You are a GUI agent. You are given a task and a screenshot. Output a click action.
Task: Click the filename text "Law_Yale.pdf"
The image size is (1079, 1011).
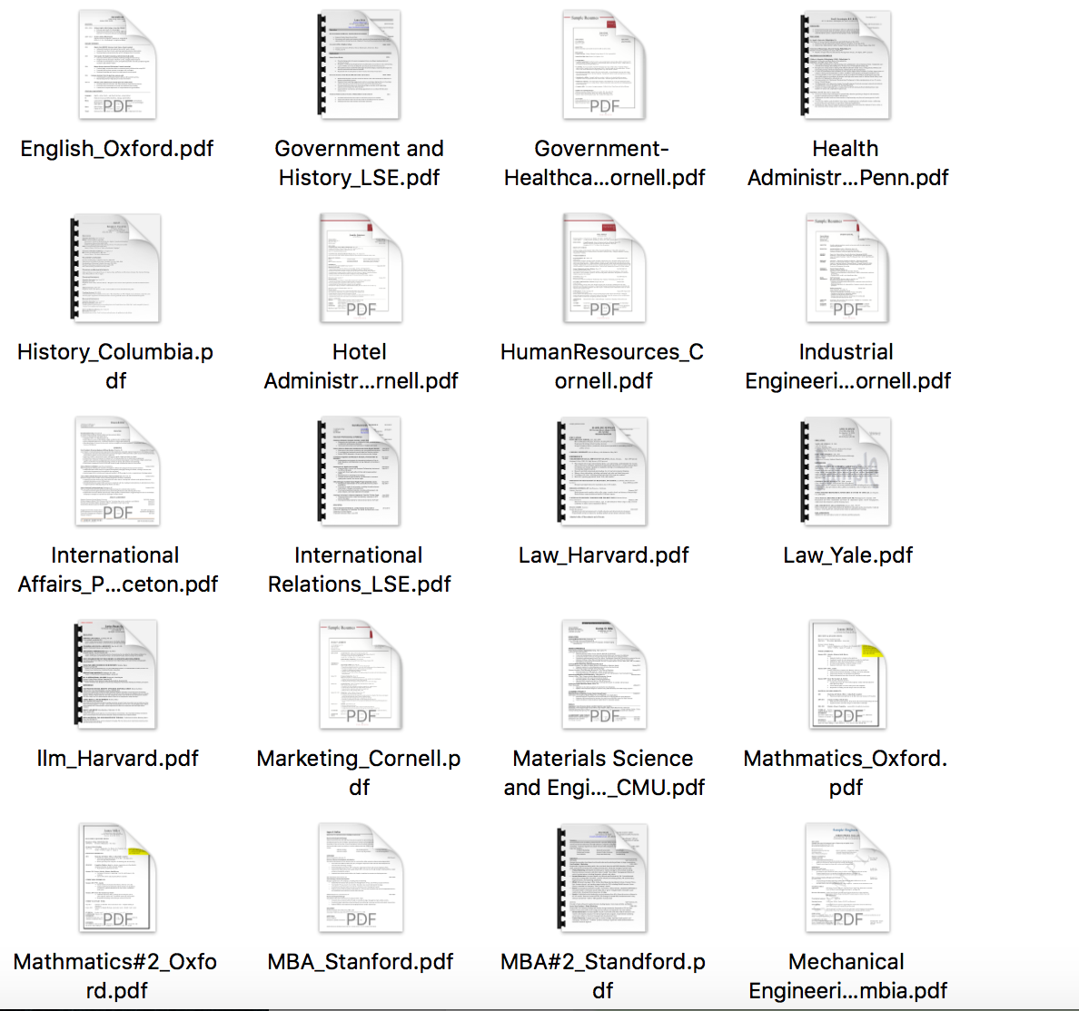[847, 555]
